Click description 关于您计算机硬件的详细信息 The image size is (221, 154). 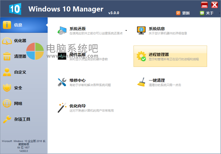pos(168,33)
